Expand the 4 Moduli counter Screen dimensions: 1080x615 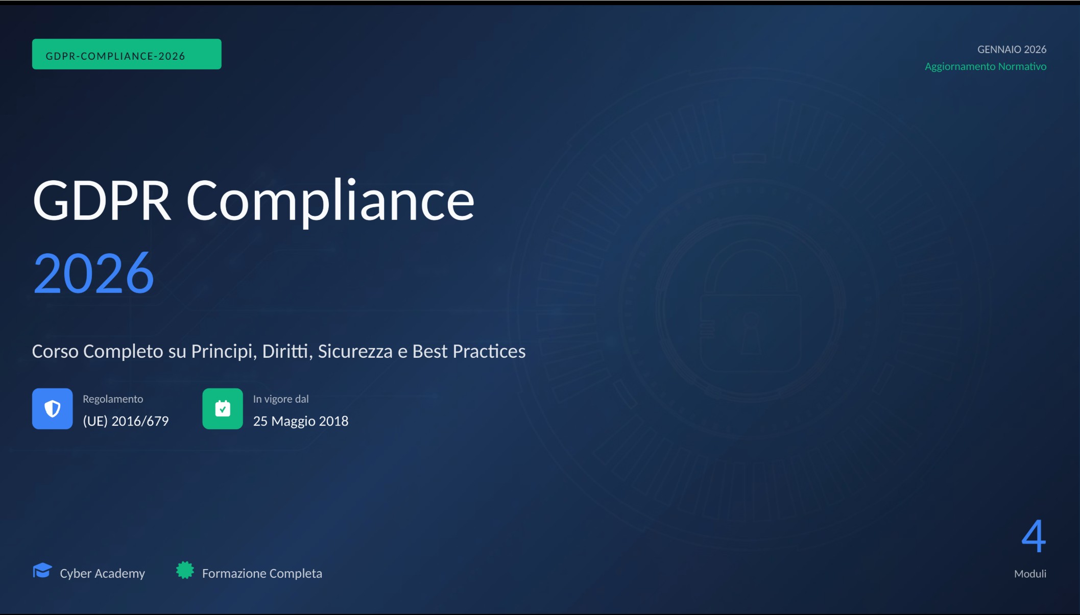[x=1033, y=546]
